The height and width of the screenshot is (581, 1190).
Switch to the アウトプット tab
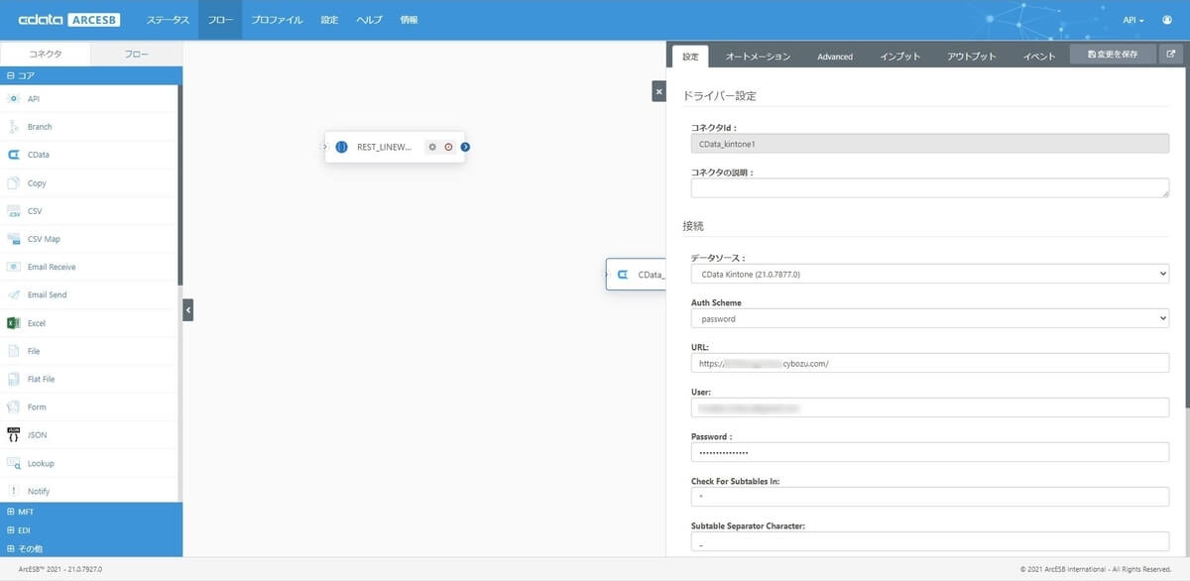[x=972, y=57]
